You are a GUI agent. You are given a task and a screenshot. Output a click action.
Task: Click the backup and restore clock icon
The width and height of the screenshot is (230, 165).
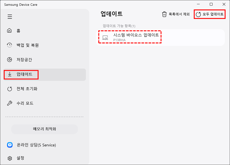(9, 45)
